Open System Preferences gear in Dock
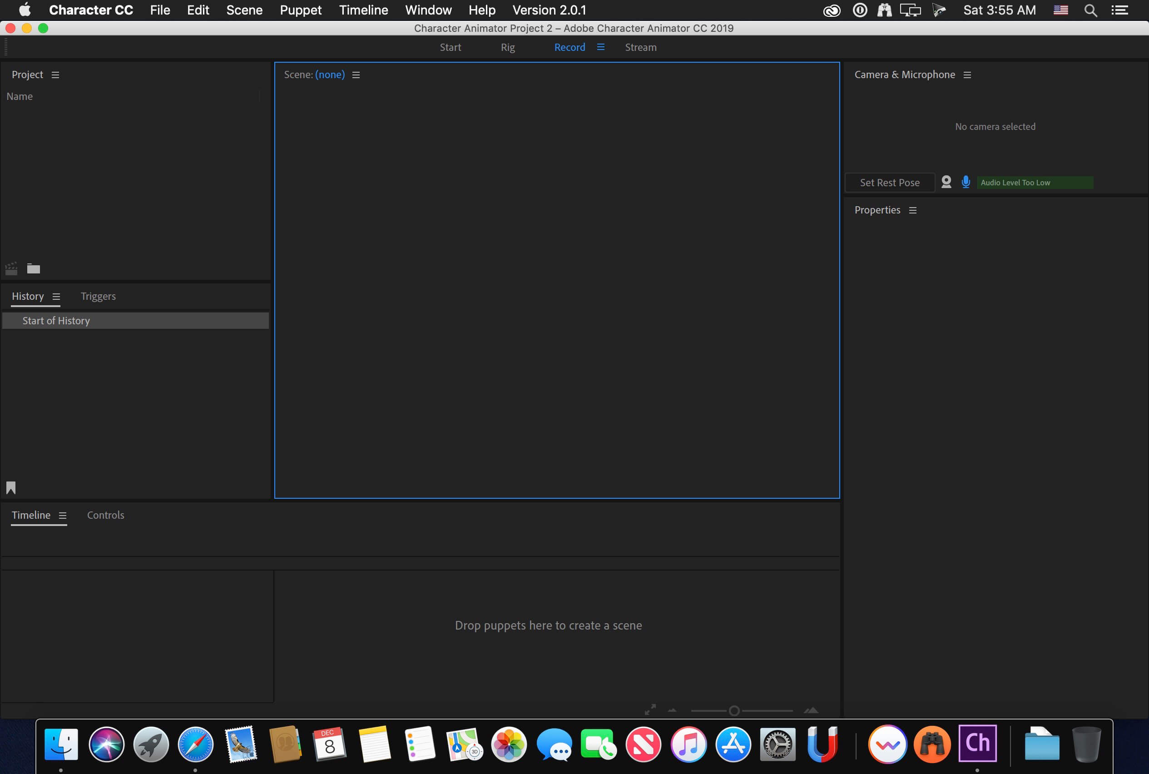This screenshot has height=774, width=1149. [778, 744]
